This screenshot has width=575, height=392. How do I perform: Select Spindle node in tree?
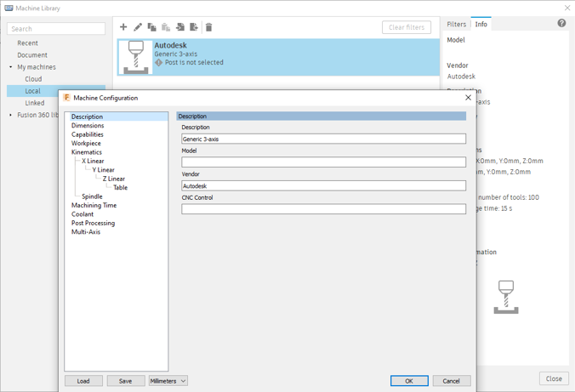92,196
